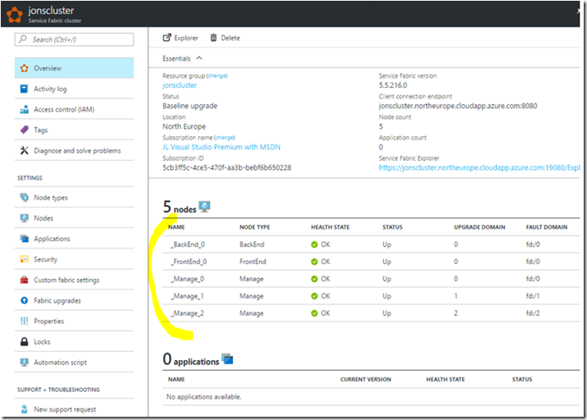
Task: Click the Nodes monitor icon in sidebar
Action: pos(25,217)
